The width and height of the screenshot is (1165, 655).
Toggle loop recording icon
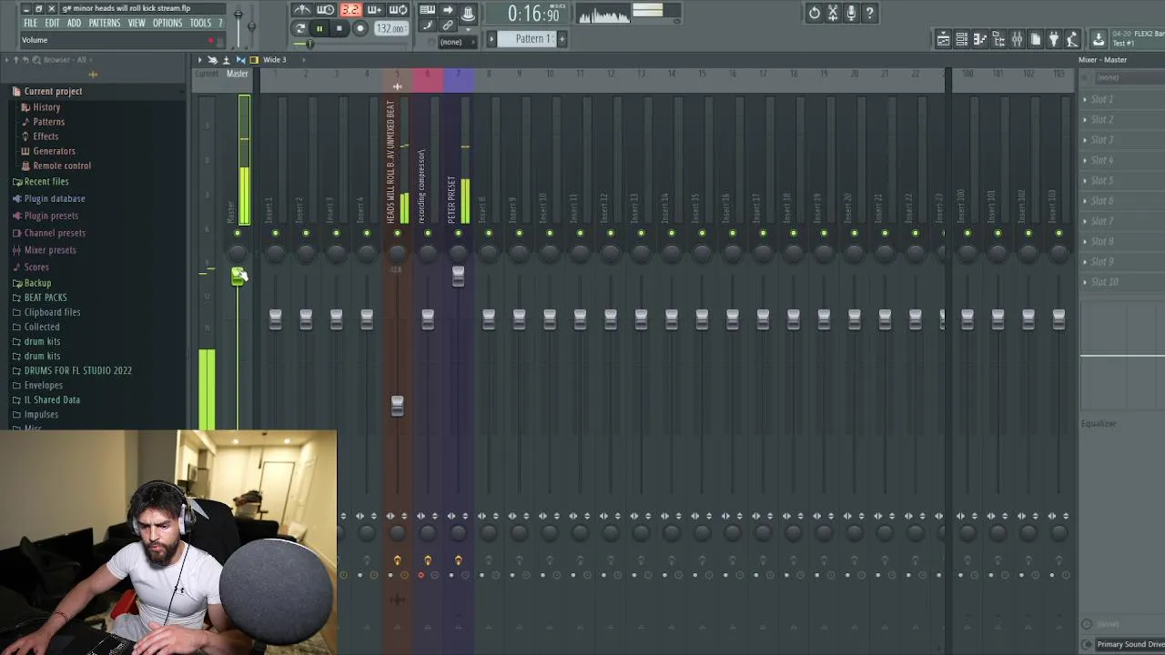click(398, 10)
